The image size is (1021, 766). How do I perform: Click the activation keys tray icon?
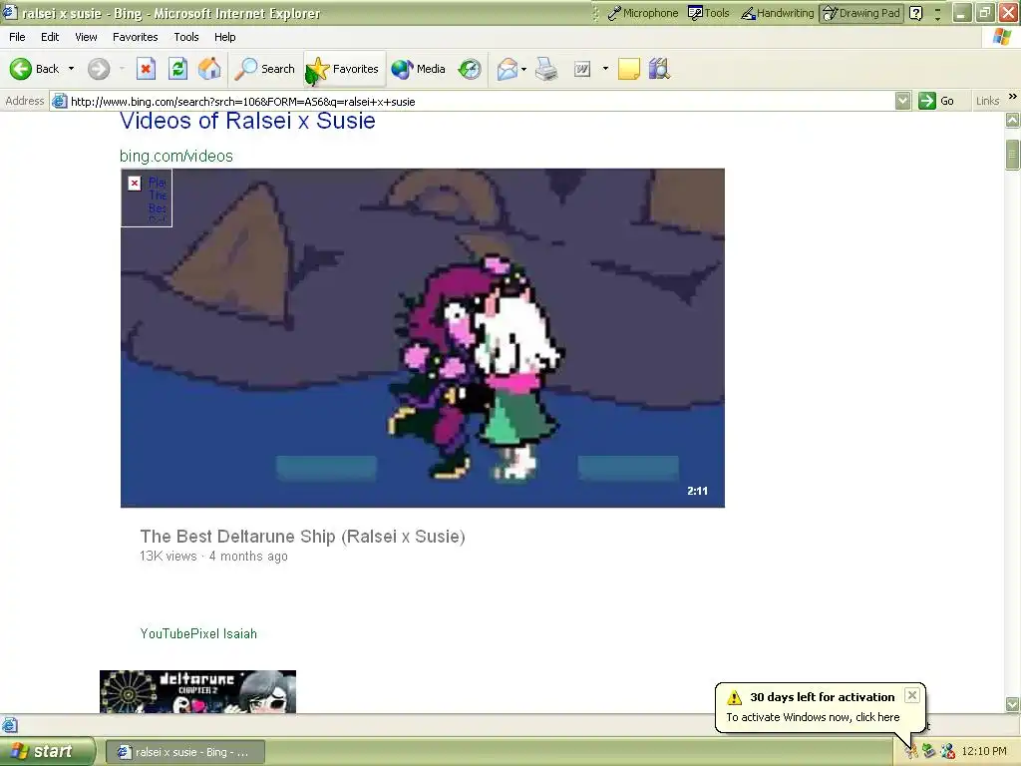pyautogui.click(x=910, y=752)
